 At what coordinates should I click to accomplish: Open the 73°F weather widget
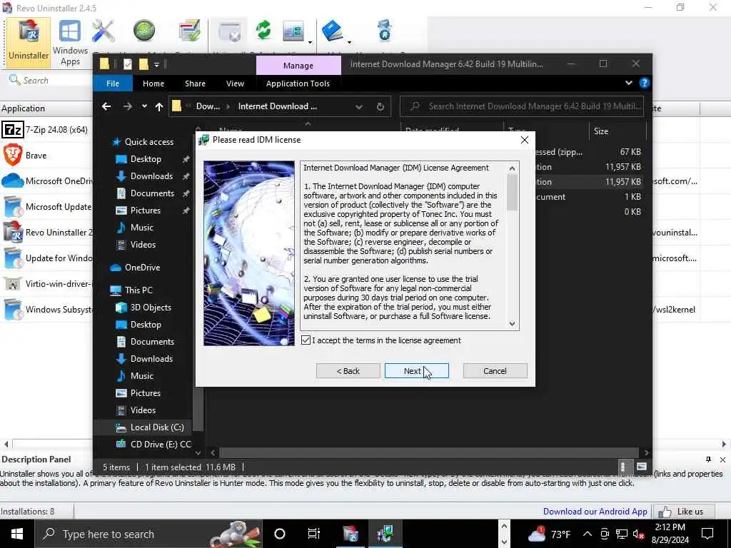(549, 534)
